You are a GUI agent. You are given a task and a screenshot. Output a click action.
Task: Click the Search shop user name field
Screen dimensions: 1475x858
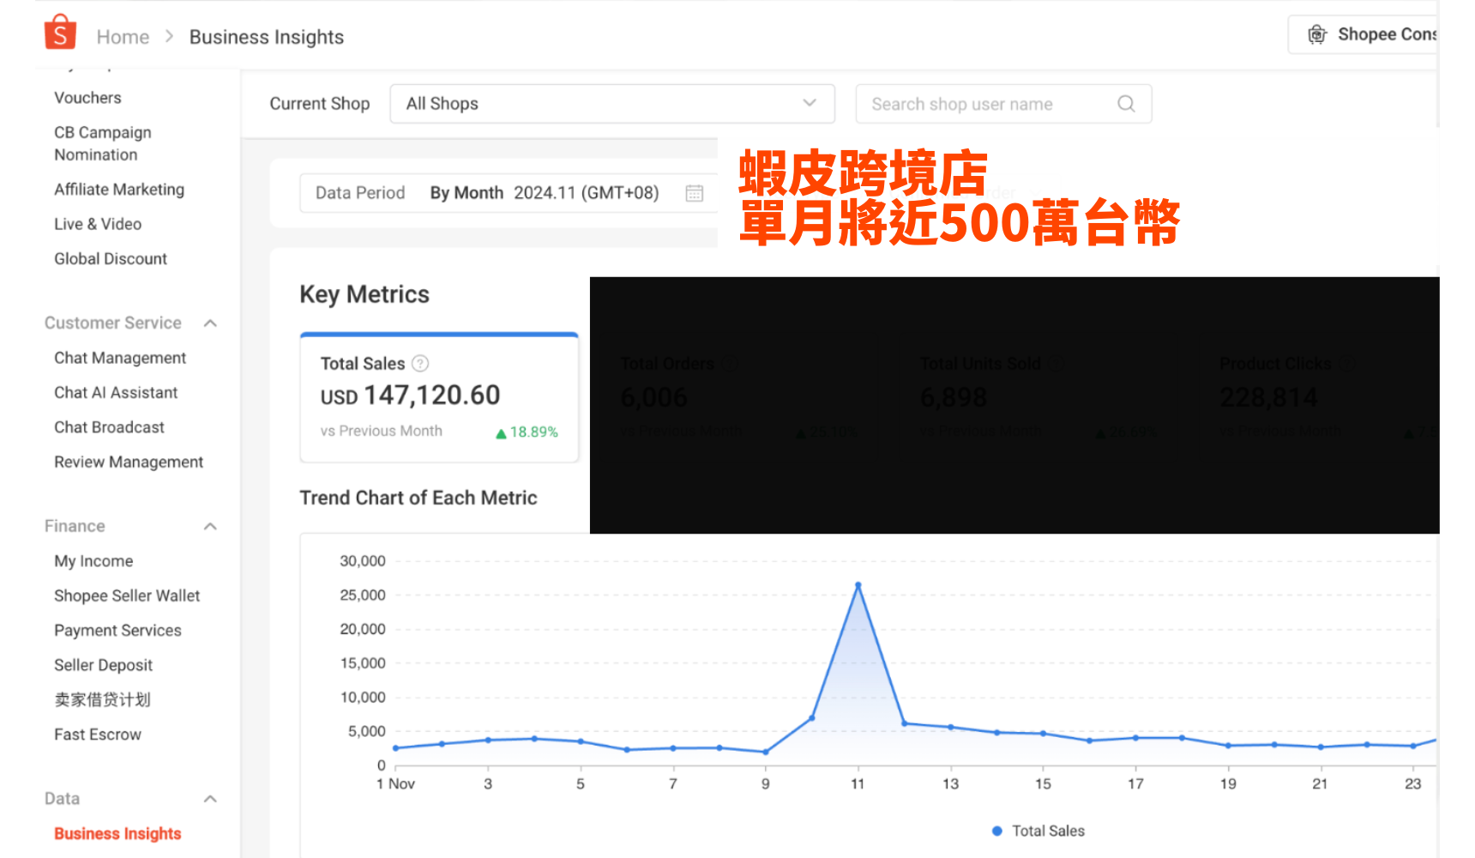[986, 104]
